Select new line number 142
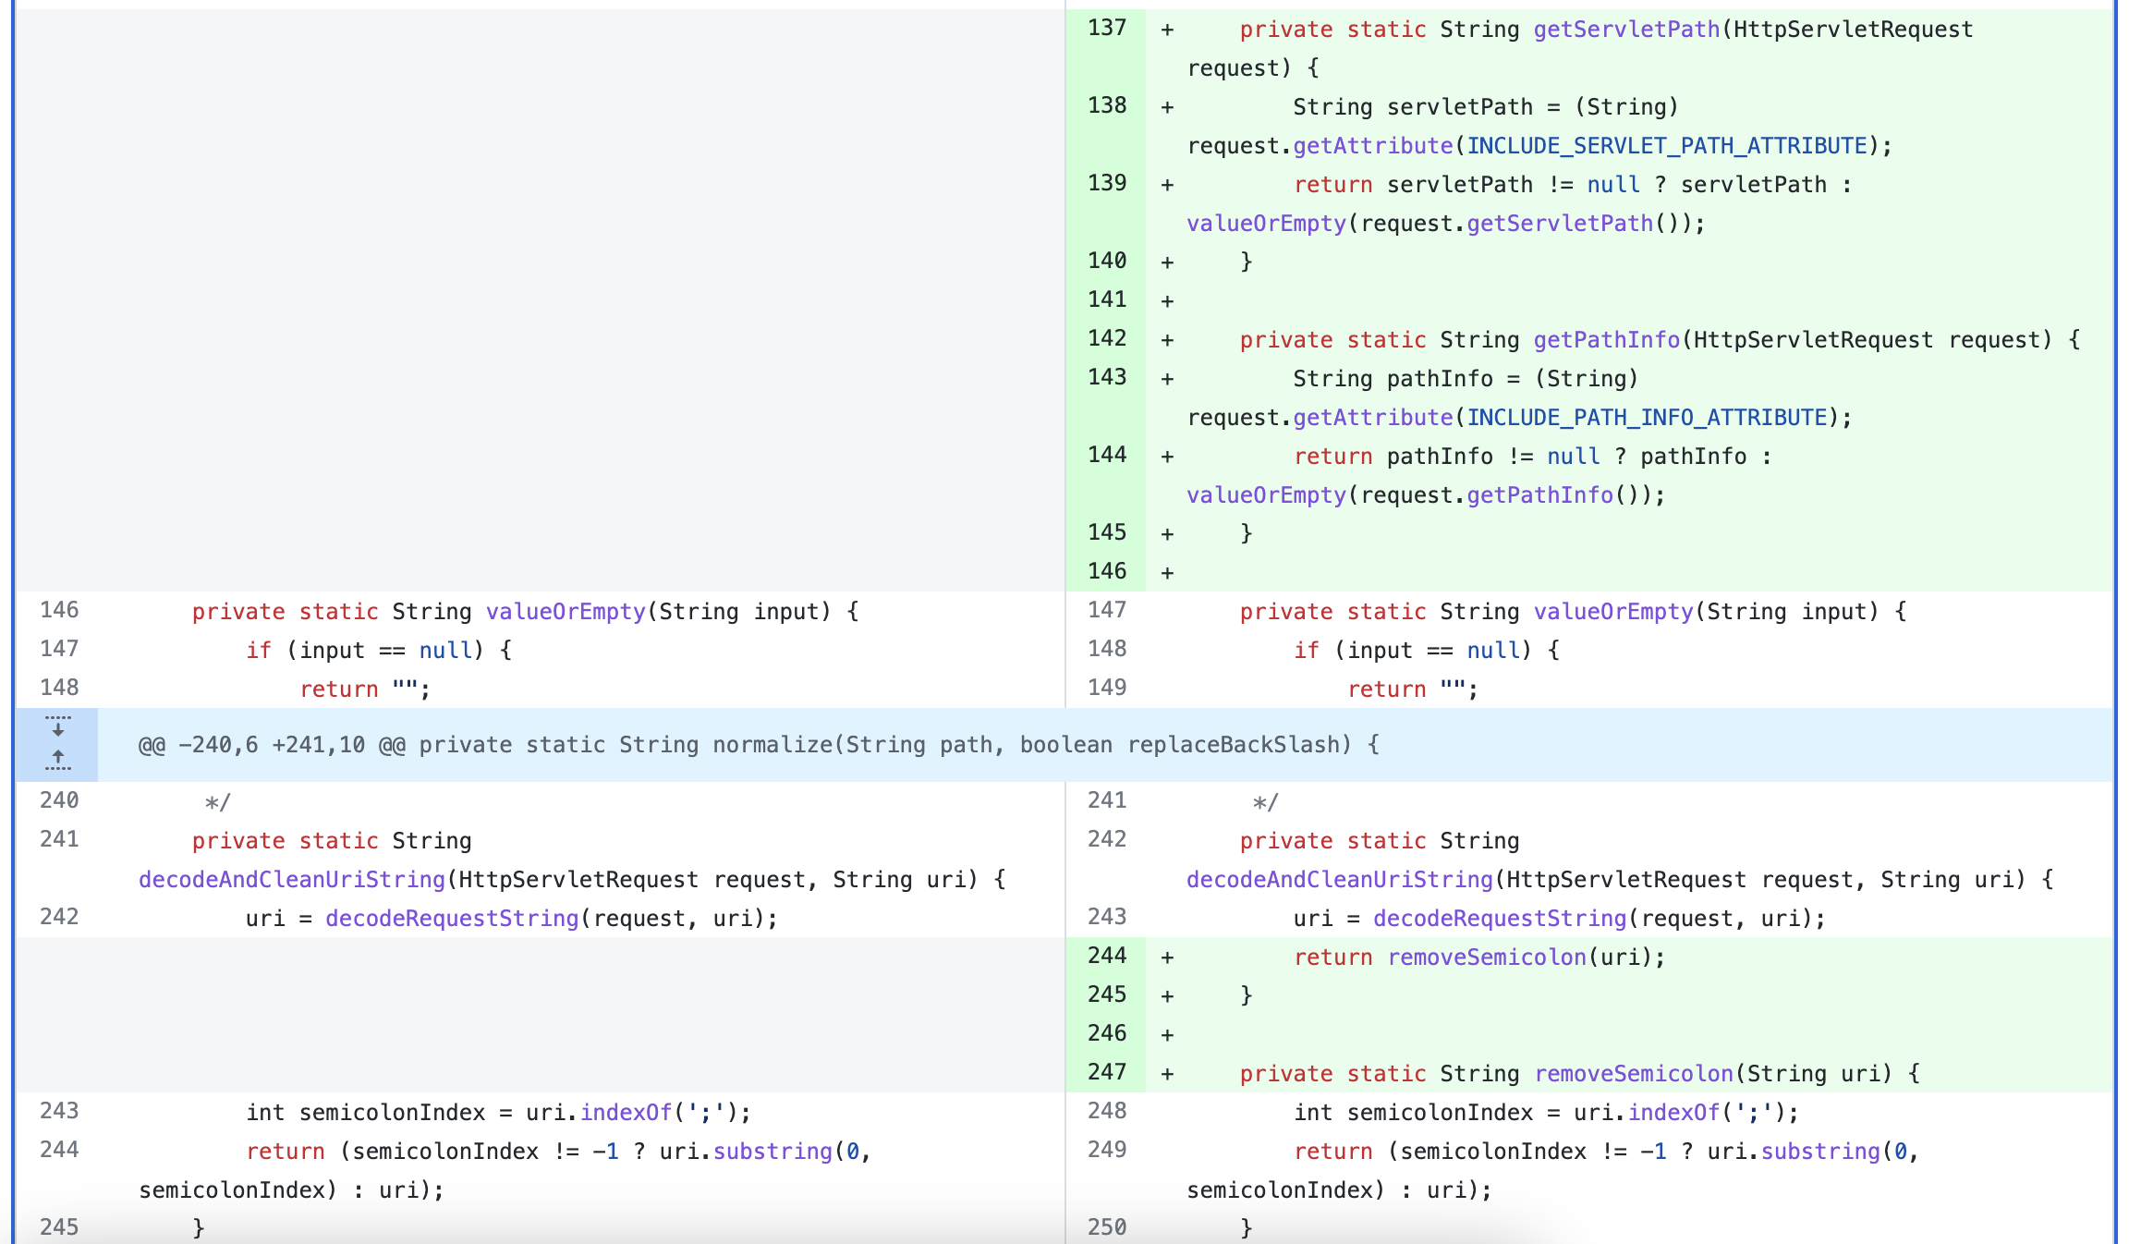Image resolution: width=2129 pixels, height=1244 pixels. pyautogui.click(x=1106, y=338)
